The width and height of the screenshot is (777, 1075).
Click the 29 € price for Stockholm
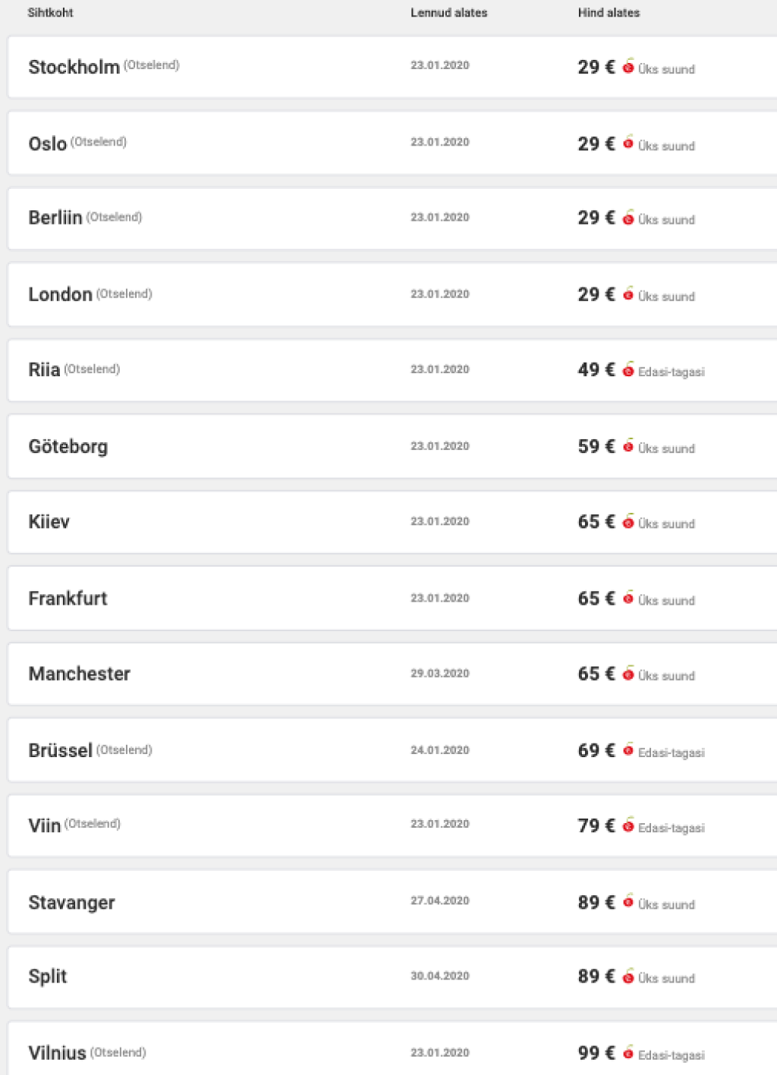pyautogui.click(x=596, y=68)
